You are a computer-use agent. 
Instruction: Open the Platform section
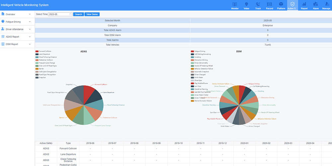[281, 6]
